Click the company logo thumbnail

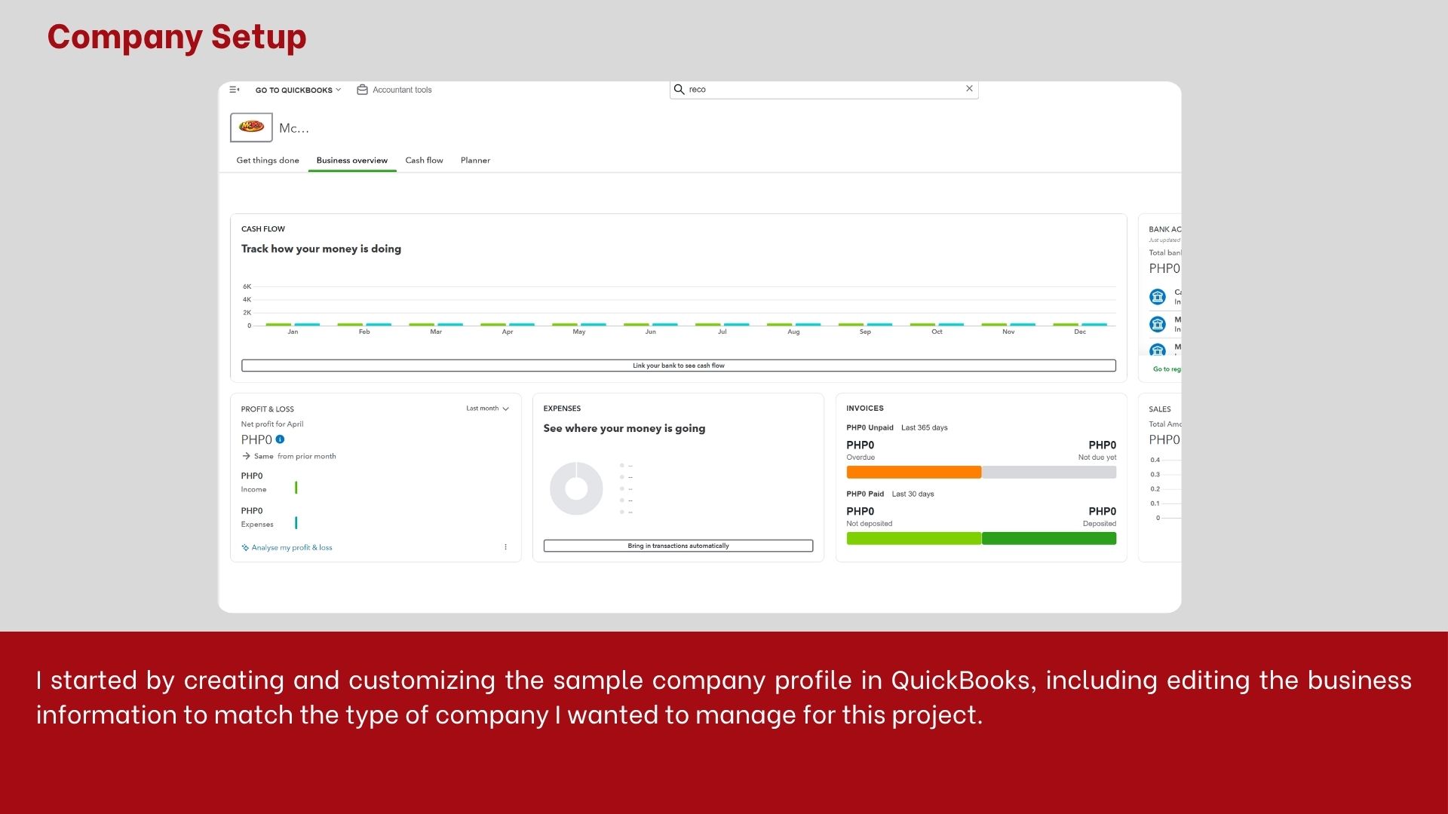coord(251,127)
